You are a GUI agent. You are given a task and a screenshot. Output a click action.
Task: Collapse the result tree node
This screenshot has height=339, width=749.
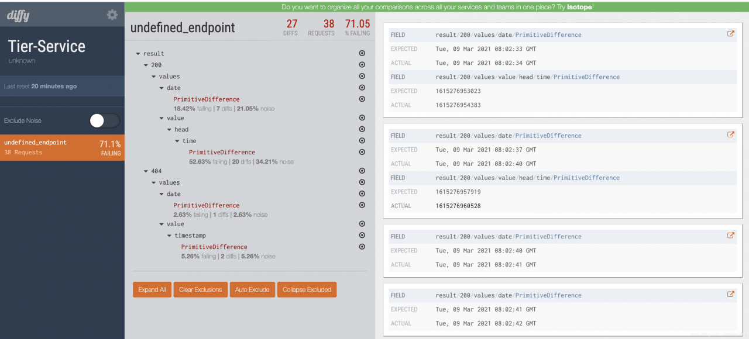pos(138,54)
